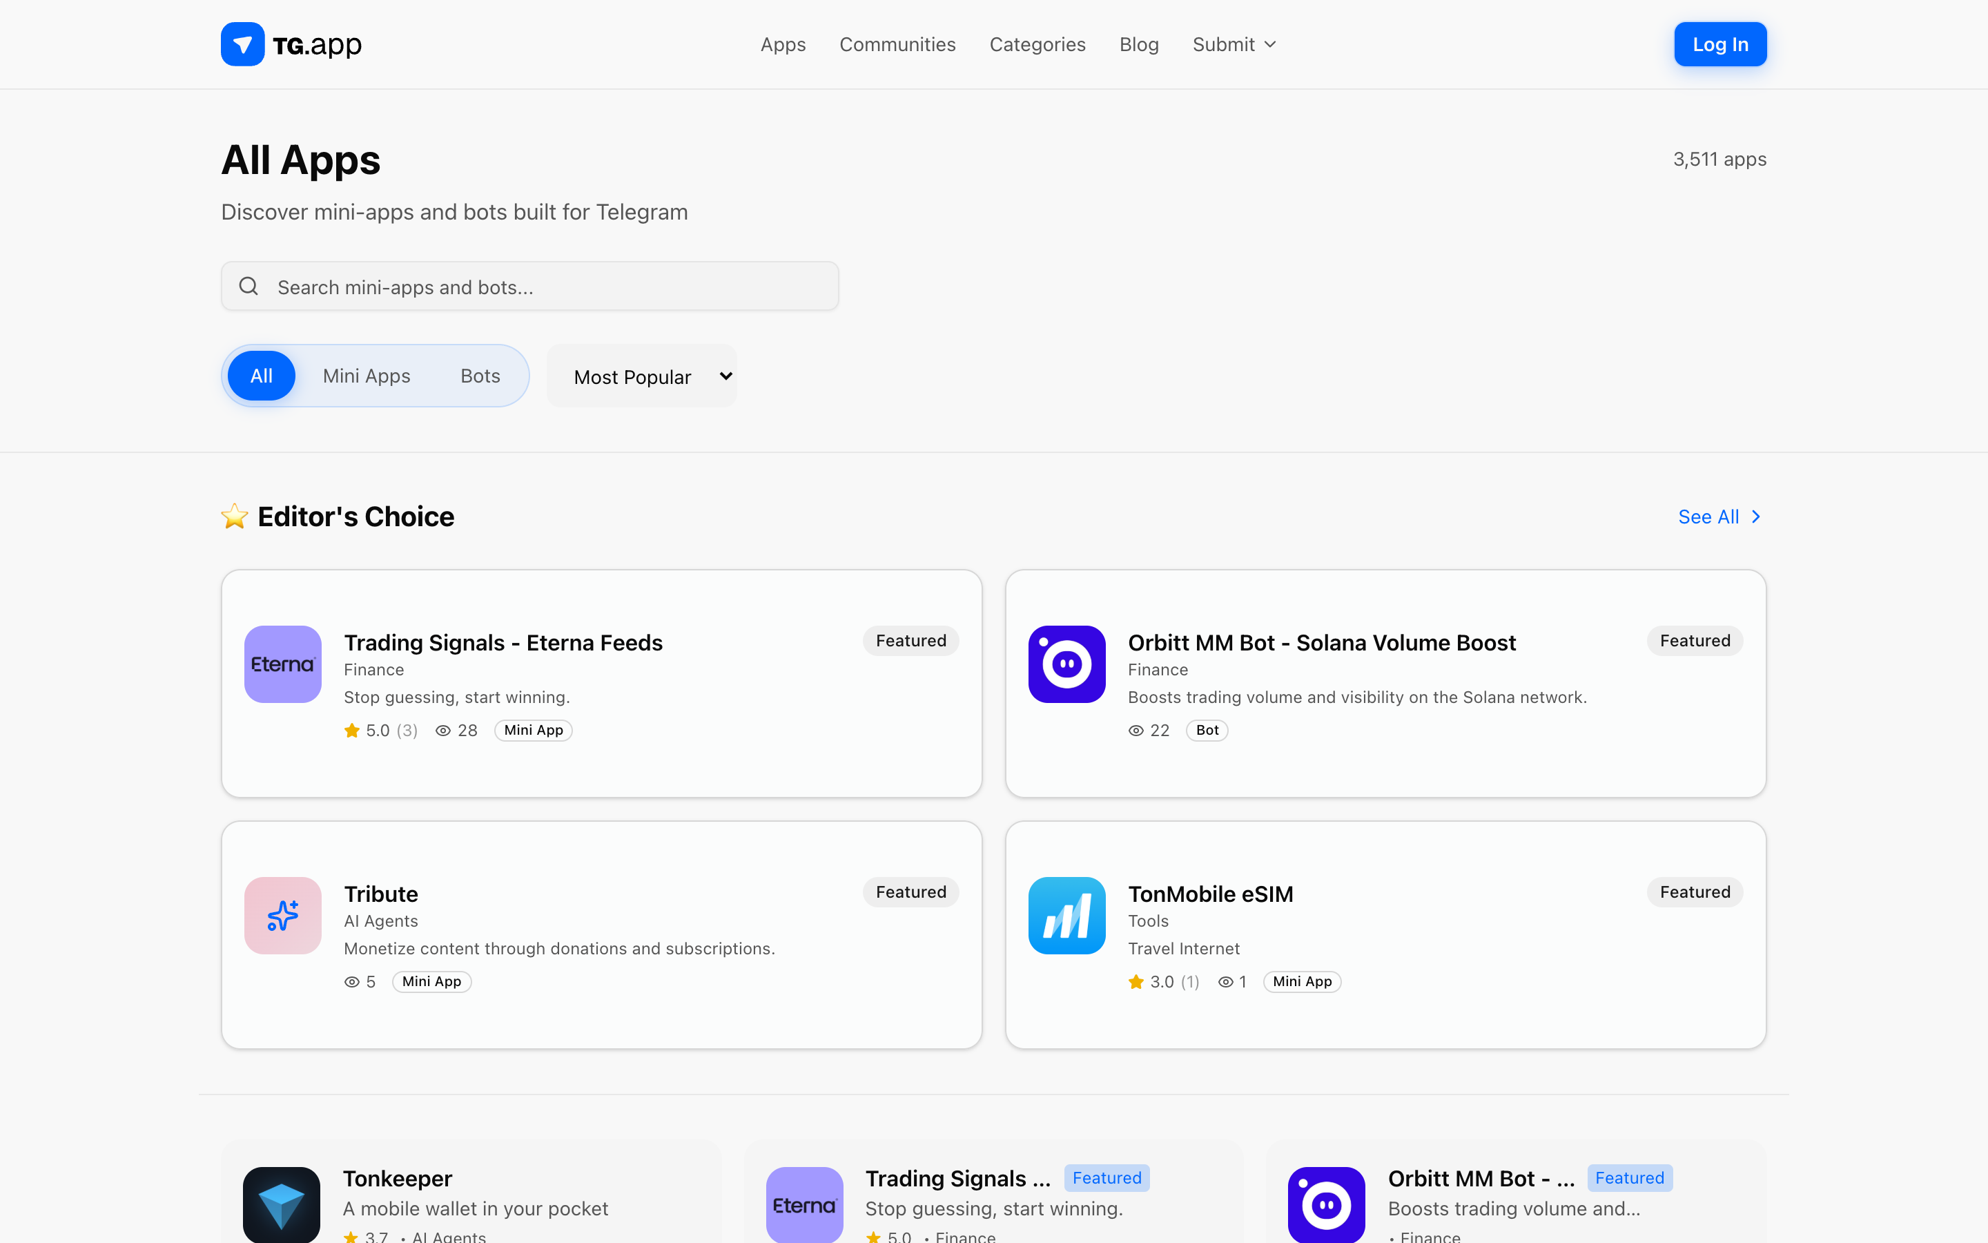Click blue Featured badge on bottom Trading Signals

click(x=1107, y=1178)
